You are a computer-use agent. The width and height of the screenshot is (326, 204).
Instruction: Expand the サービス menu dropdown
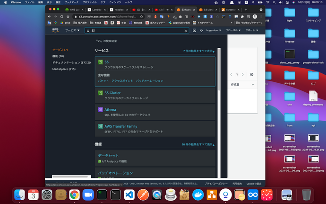point(72,30)
